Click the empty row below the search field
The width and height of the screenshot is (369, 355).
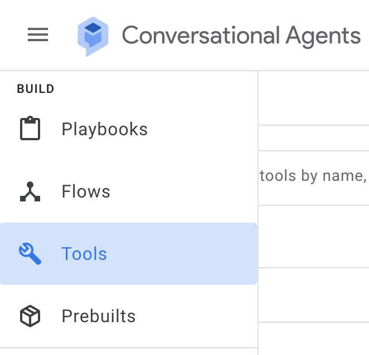[313, 236]
